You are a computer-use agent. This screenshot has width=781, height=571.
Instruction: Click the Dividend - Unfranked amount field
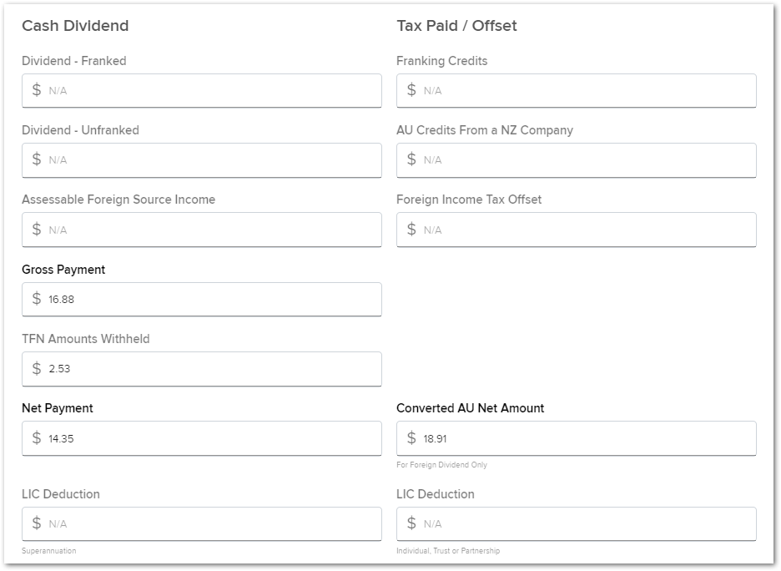pos(202,160)
